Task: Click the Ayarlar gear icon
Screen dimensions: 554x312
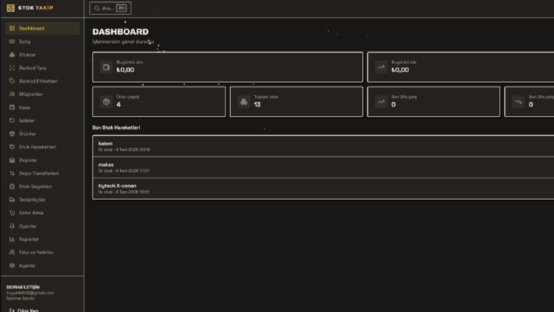Action: point(12,265)
